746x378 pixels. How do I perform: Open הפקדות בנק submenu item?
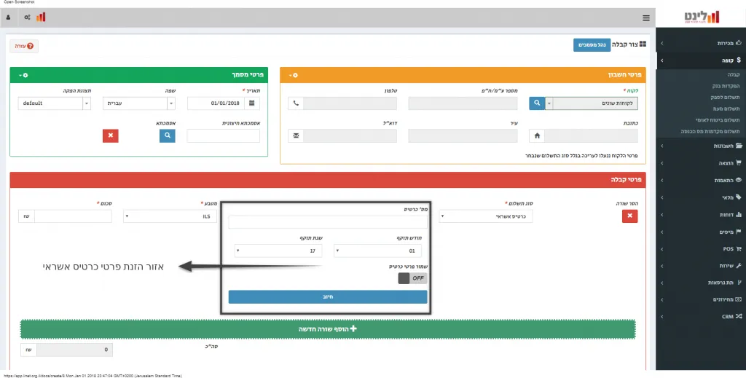coord(728,86)
